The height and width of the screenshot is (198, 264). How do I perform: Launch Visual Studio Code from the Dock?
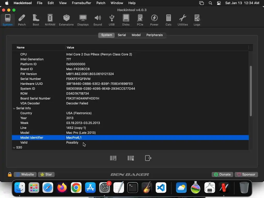pos(161,187)
